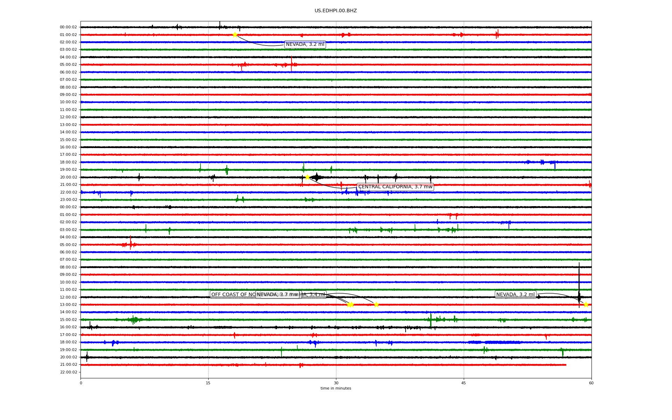Image resolution: width=672 pixels, height=420 pixels.
Task: Click the final 22:00:02 label with no trace
Action: coord(68,372)
